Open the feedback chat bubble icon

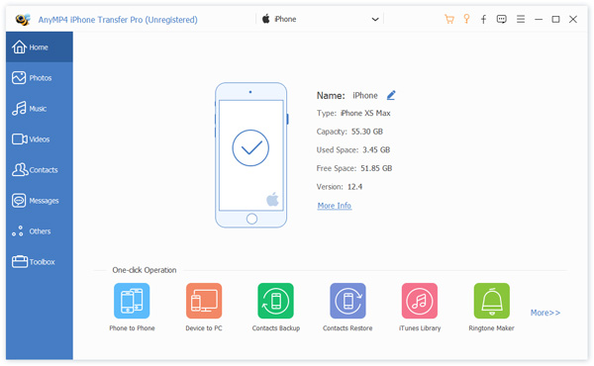coord(502,20)
